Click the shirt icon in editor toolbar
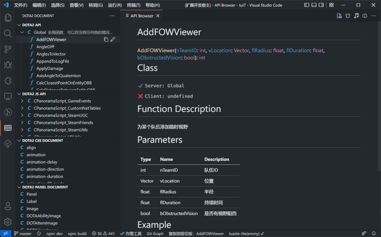This screenshot has height=237, width=381. pos(348,16)
